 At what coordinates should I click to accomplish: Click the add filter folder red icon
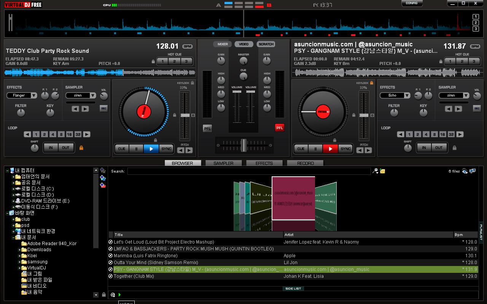[x=103, y=185]
